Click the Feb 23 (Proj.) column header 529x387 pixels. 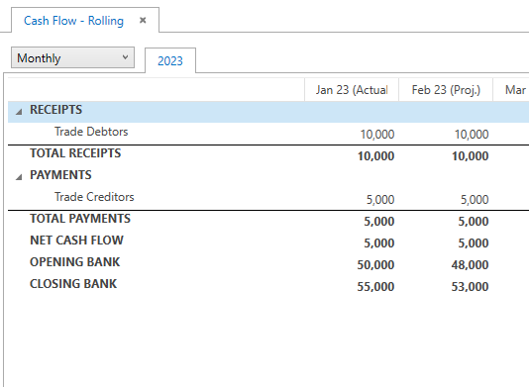pyautogui.click(x=446, y=90)
